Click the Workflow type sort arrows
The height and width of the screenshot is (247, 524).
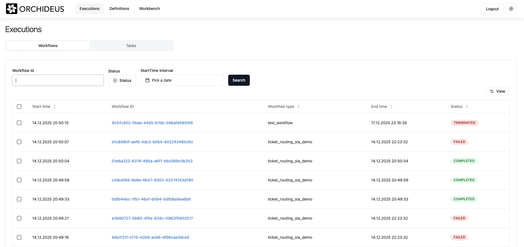click(299, 106)
